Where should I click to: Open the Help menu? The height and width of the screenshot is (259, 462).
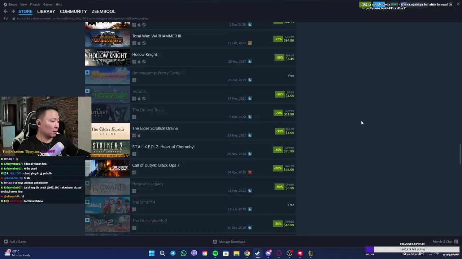click(x=59, y=4)
